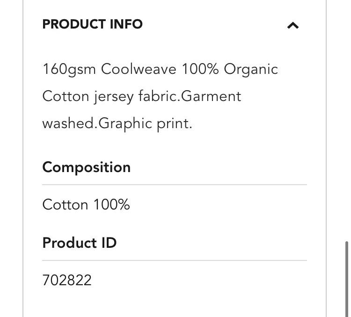Image resolution: width=351 pixels, height=317 pixels.
Task: Click the divider line under Product ID
Action: [x=174, y=260]
